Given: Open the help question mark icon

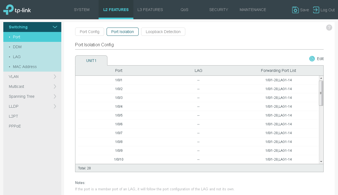Looking at the screenshot, I should pyautogui.click(x=329, y=28).
